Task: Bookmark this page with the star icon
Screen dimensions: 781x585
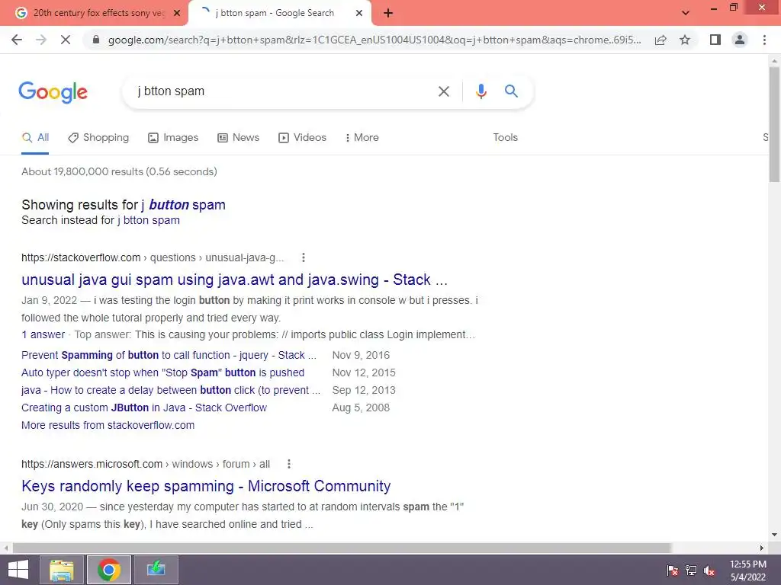Action: pyautogui.click(x=685, y=40)
